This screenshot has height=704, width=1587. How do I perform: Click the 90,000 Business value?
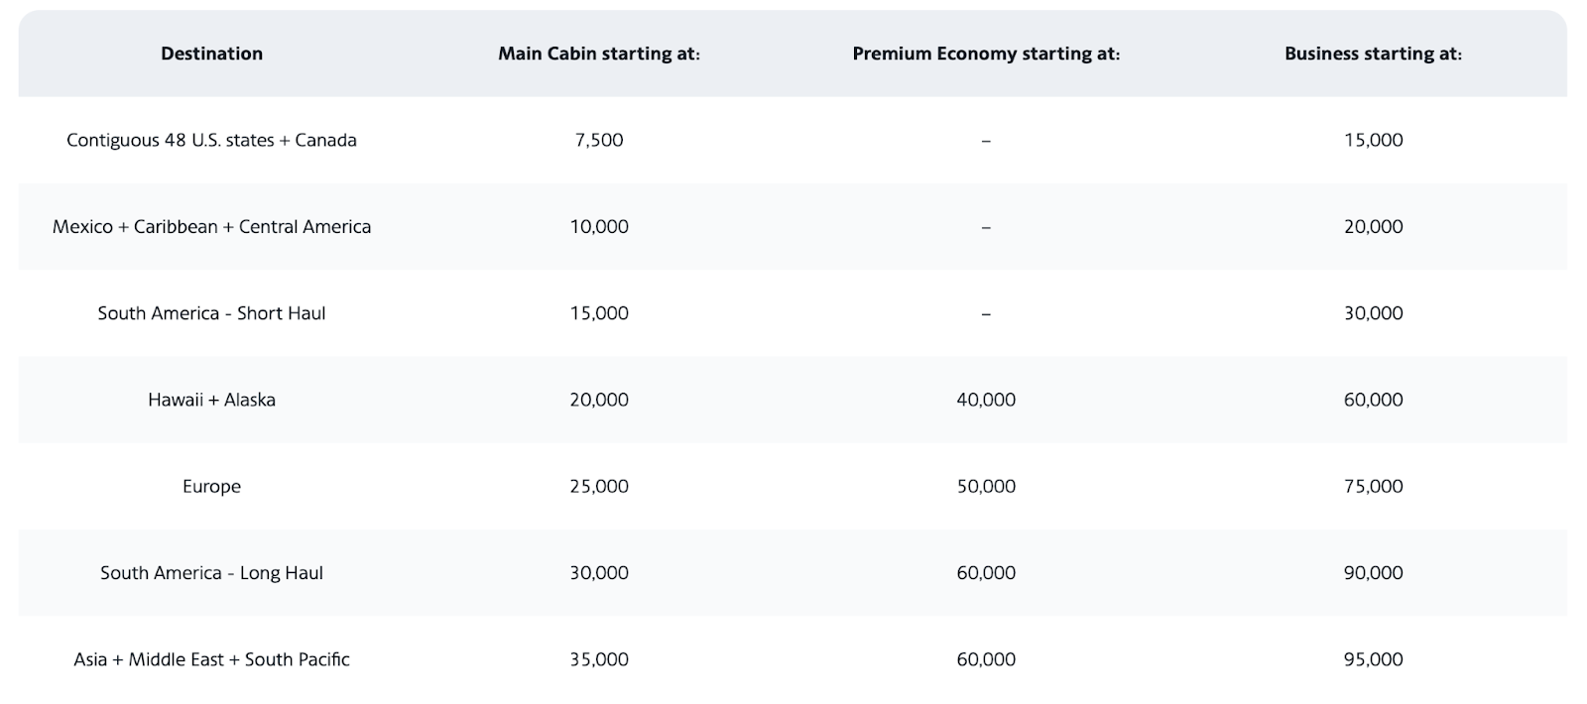point(1373,572)
